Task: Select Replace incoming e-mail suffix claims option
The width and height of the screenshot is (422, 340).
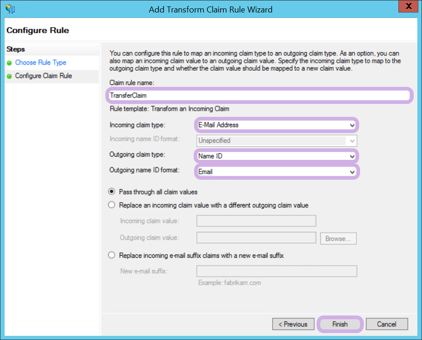Action: click(111, 255)
